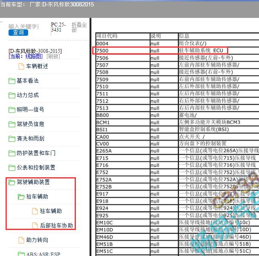This screenshot has width=259, height=256.
Task: Open the 助力转向 document icon
Action: tap(21, 240)
